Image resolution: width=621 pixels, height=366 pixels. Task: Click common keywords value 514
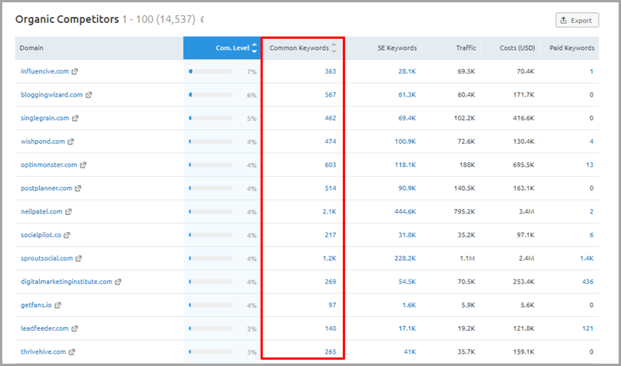click(x=330, y=188)
